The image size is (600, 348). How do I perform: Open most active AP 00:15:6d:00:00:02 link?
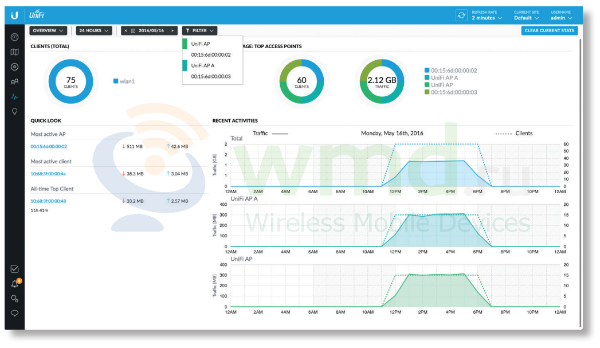[49, 147]
